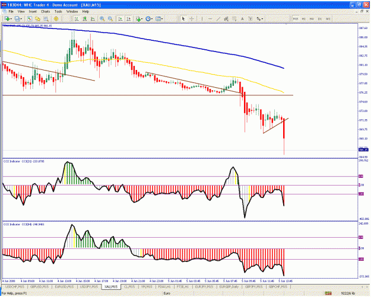Select the Trendline drawing tool
Screen dimensions: 371x297
[x=218, y=18]
